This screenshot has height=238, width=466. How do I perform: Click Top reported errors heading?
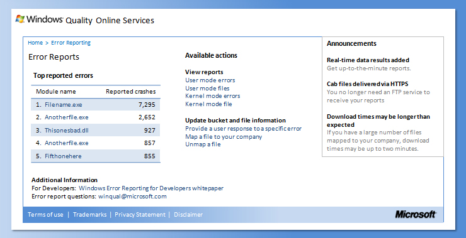(x=63, y=75)
